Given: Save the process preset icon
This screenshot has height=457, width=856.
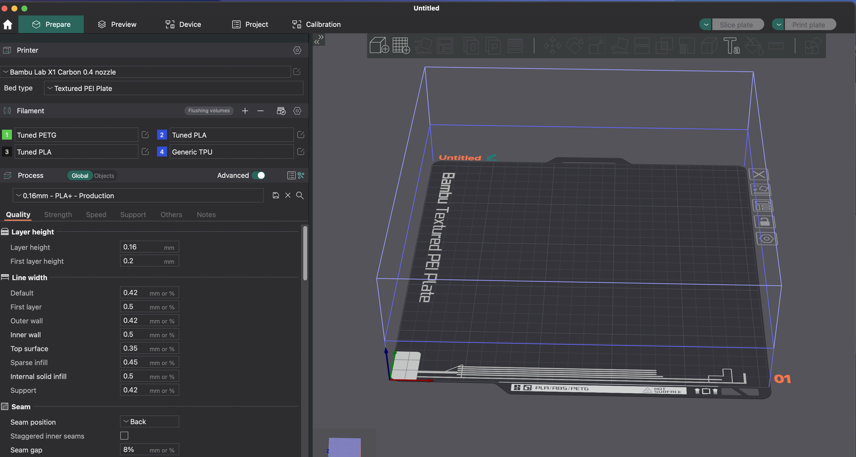Looking at the screenshot, I should 276,195.
